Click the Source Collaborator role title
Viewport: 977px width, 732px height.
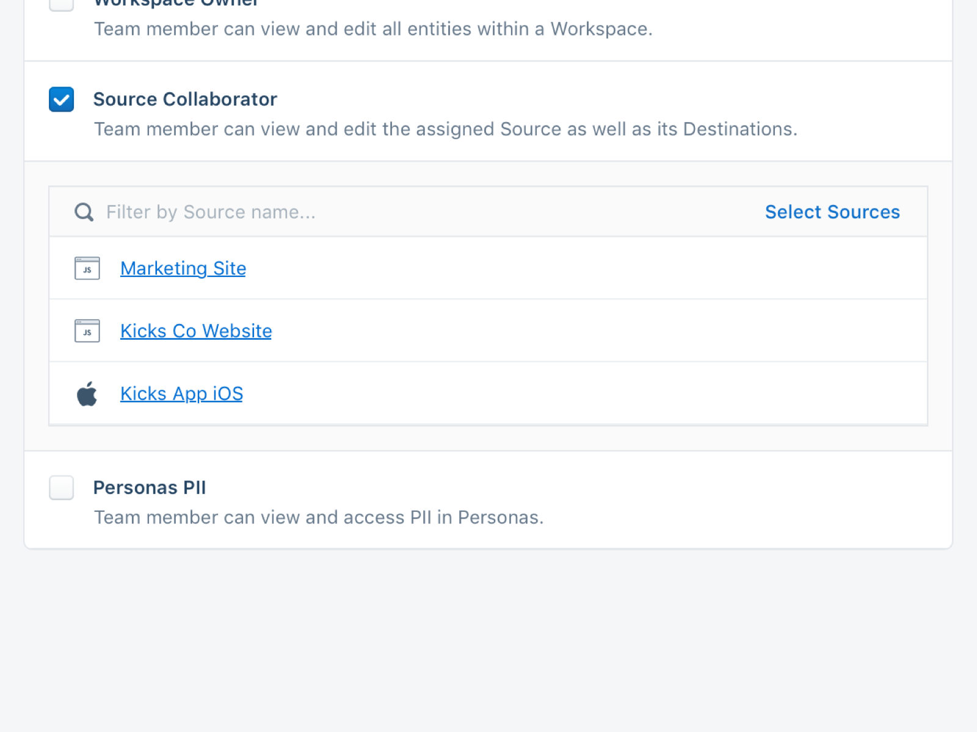pyautogui.click(x=185, y=99)
